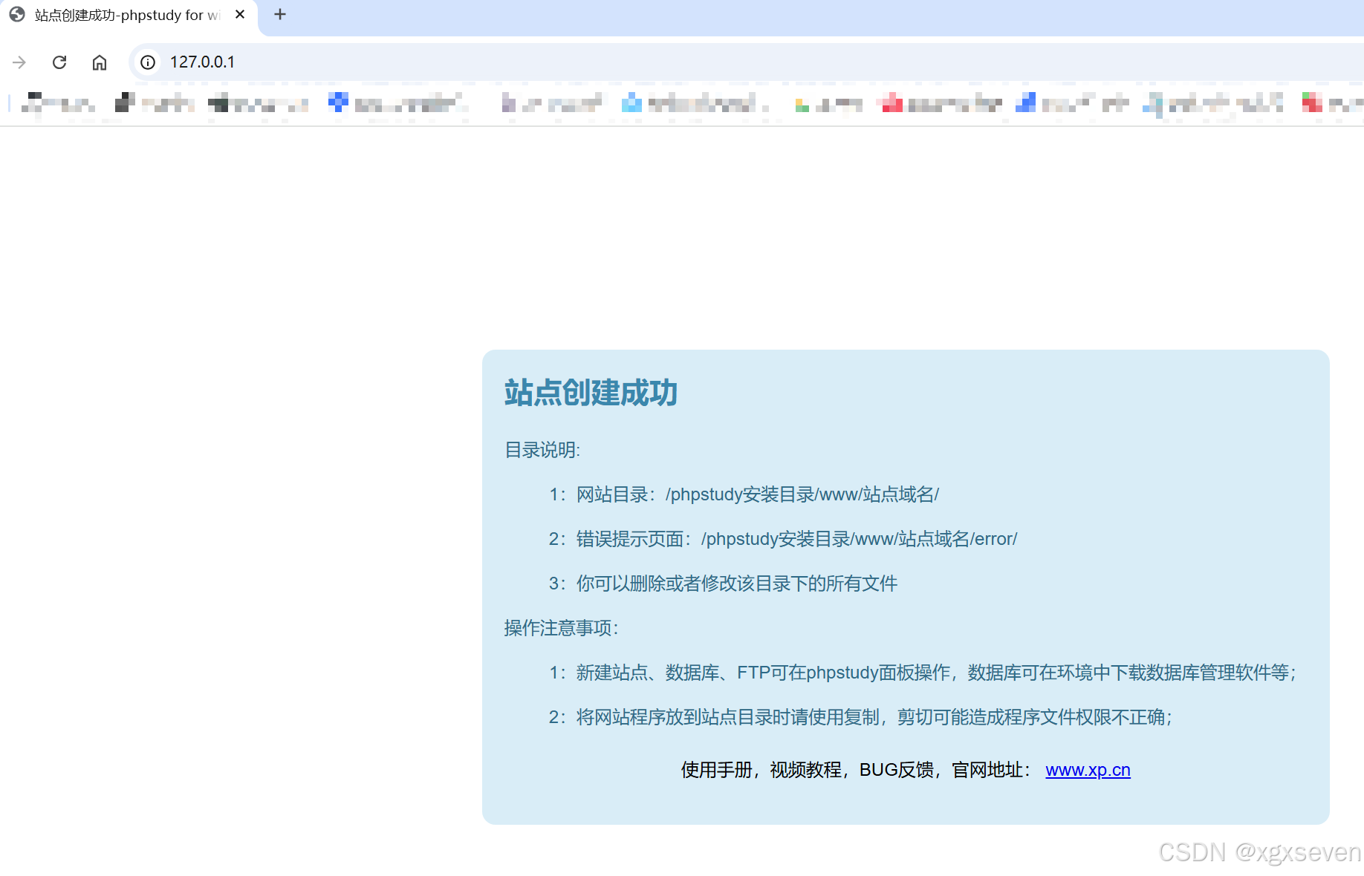Click the 将网站程序放到站点目录 line

[x=860, y=717]
